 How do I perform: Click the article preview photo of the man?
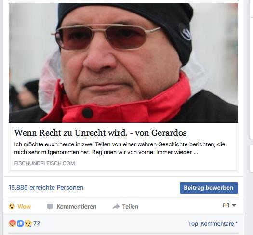coord(123,63)
